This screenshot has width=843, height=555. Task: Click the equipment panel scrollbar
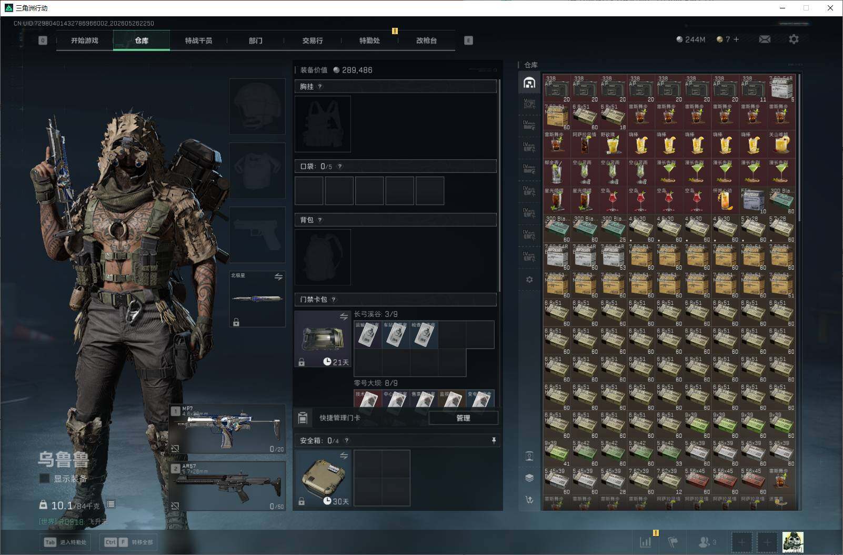[x=499, y=186]
